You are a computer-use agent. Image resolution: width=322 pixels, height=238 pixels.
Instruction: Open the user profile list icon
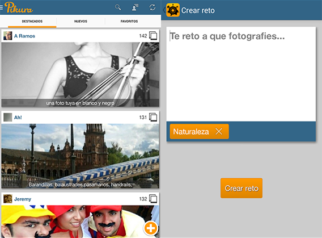(x=135, y=7)
